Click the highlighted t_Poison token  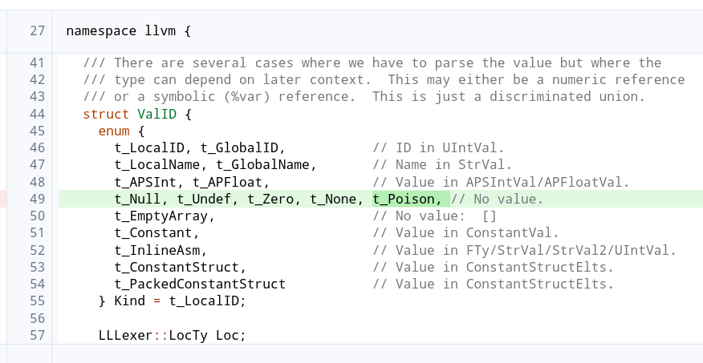tap(406, 199)
